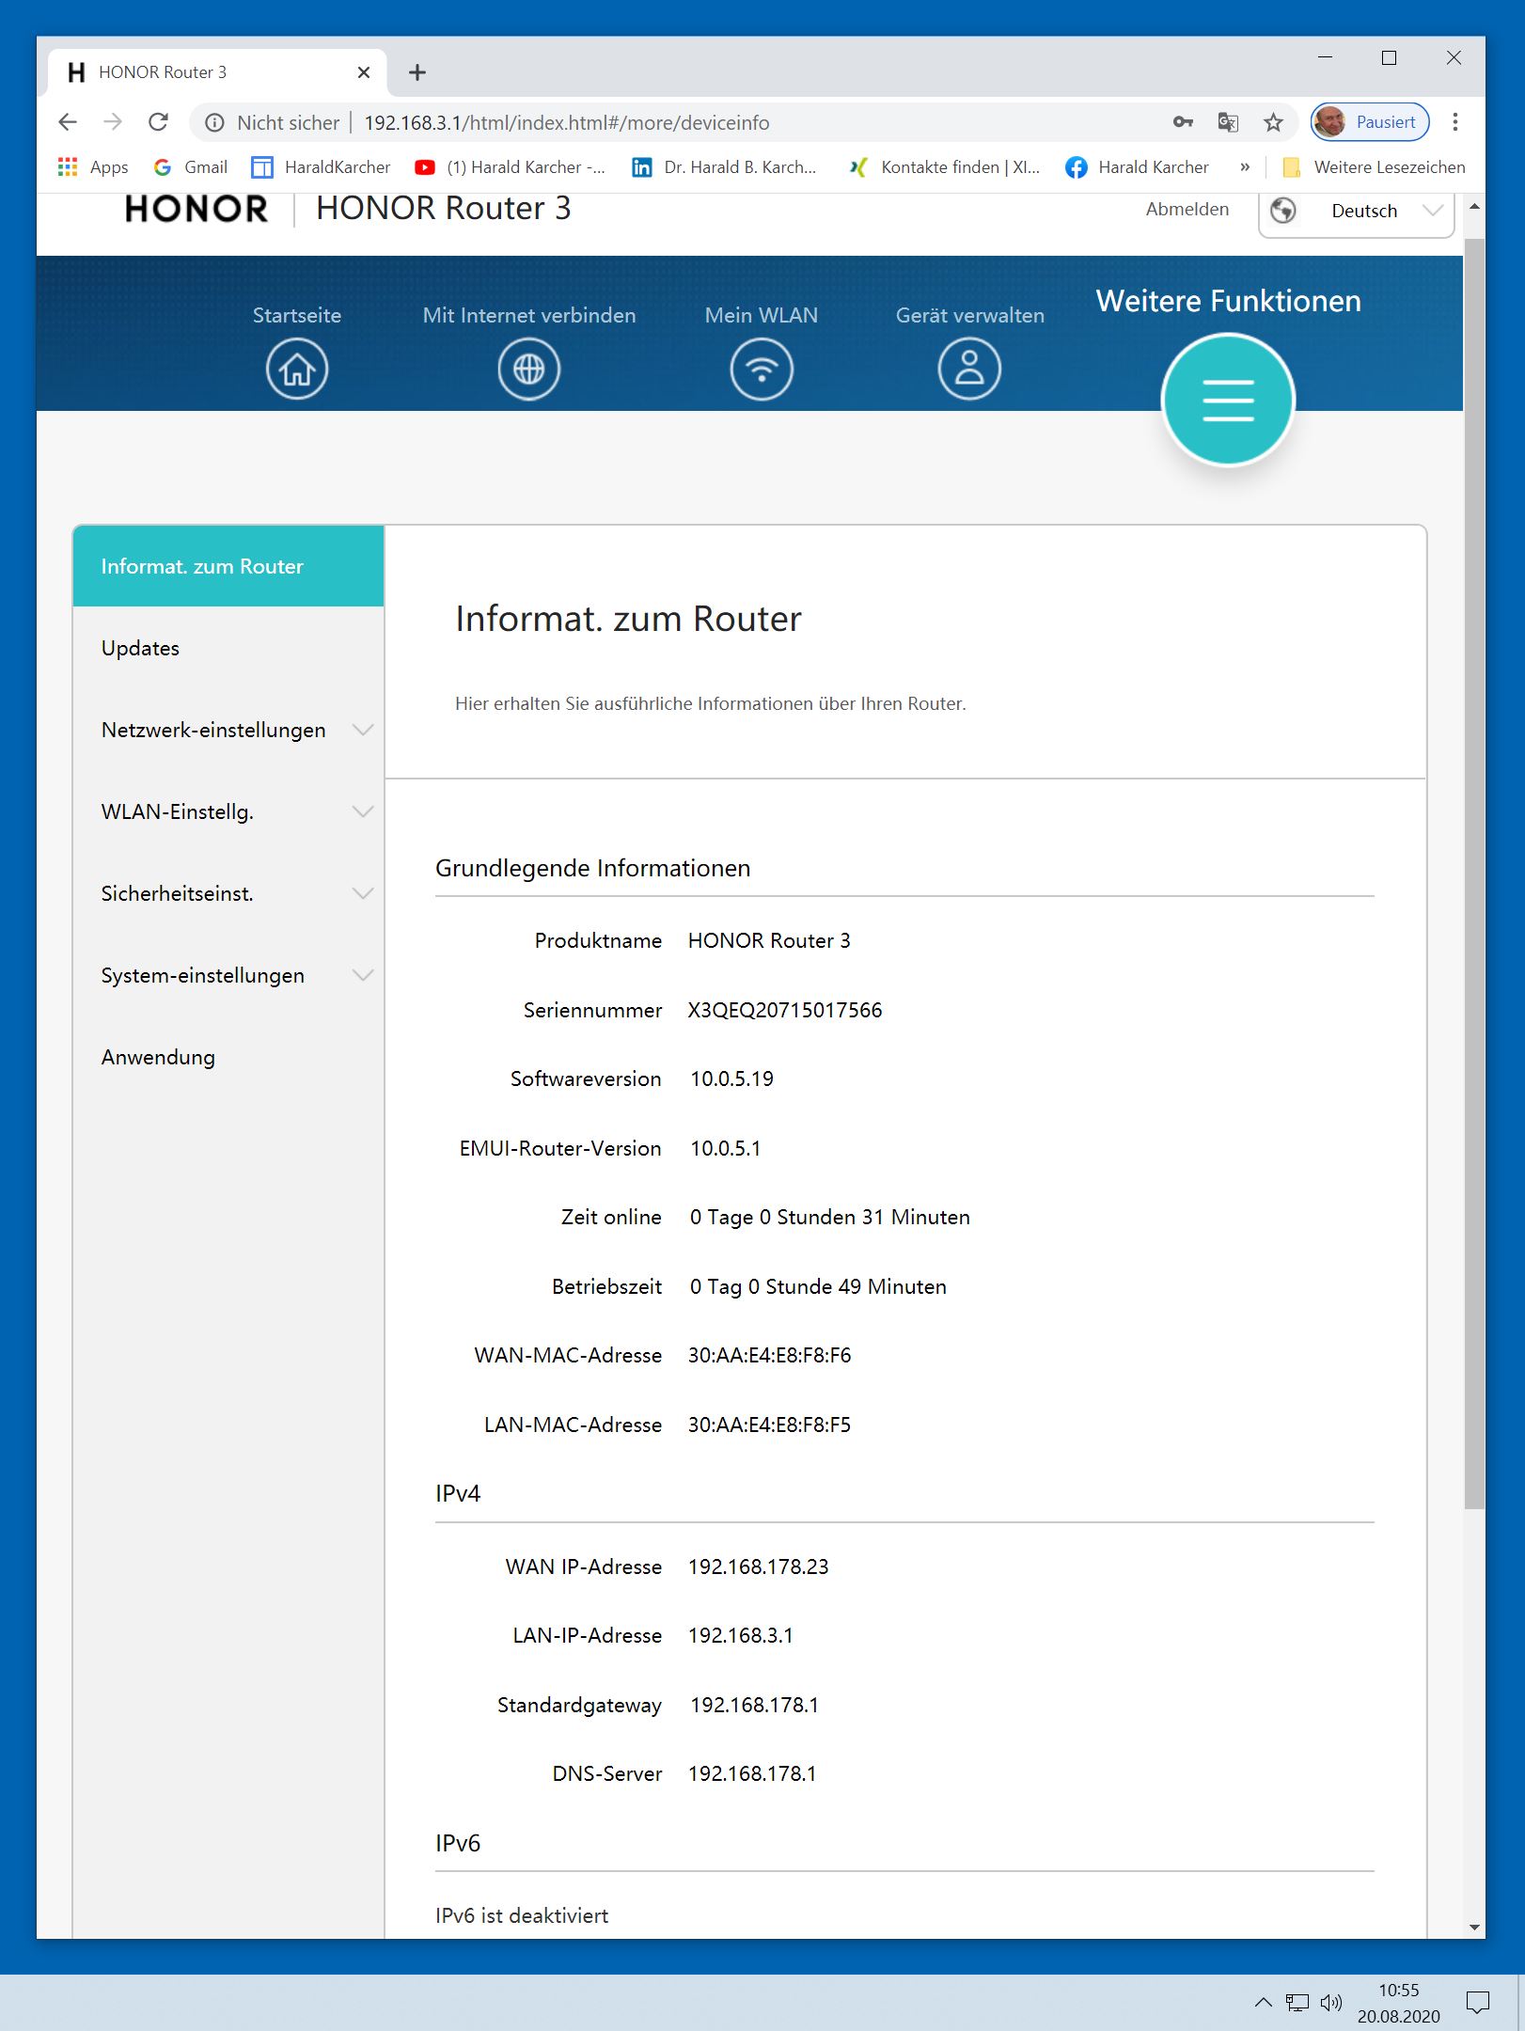Click the Google Translate icon in address bar
1525x2031 pixels.
coord(1227,122)
